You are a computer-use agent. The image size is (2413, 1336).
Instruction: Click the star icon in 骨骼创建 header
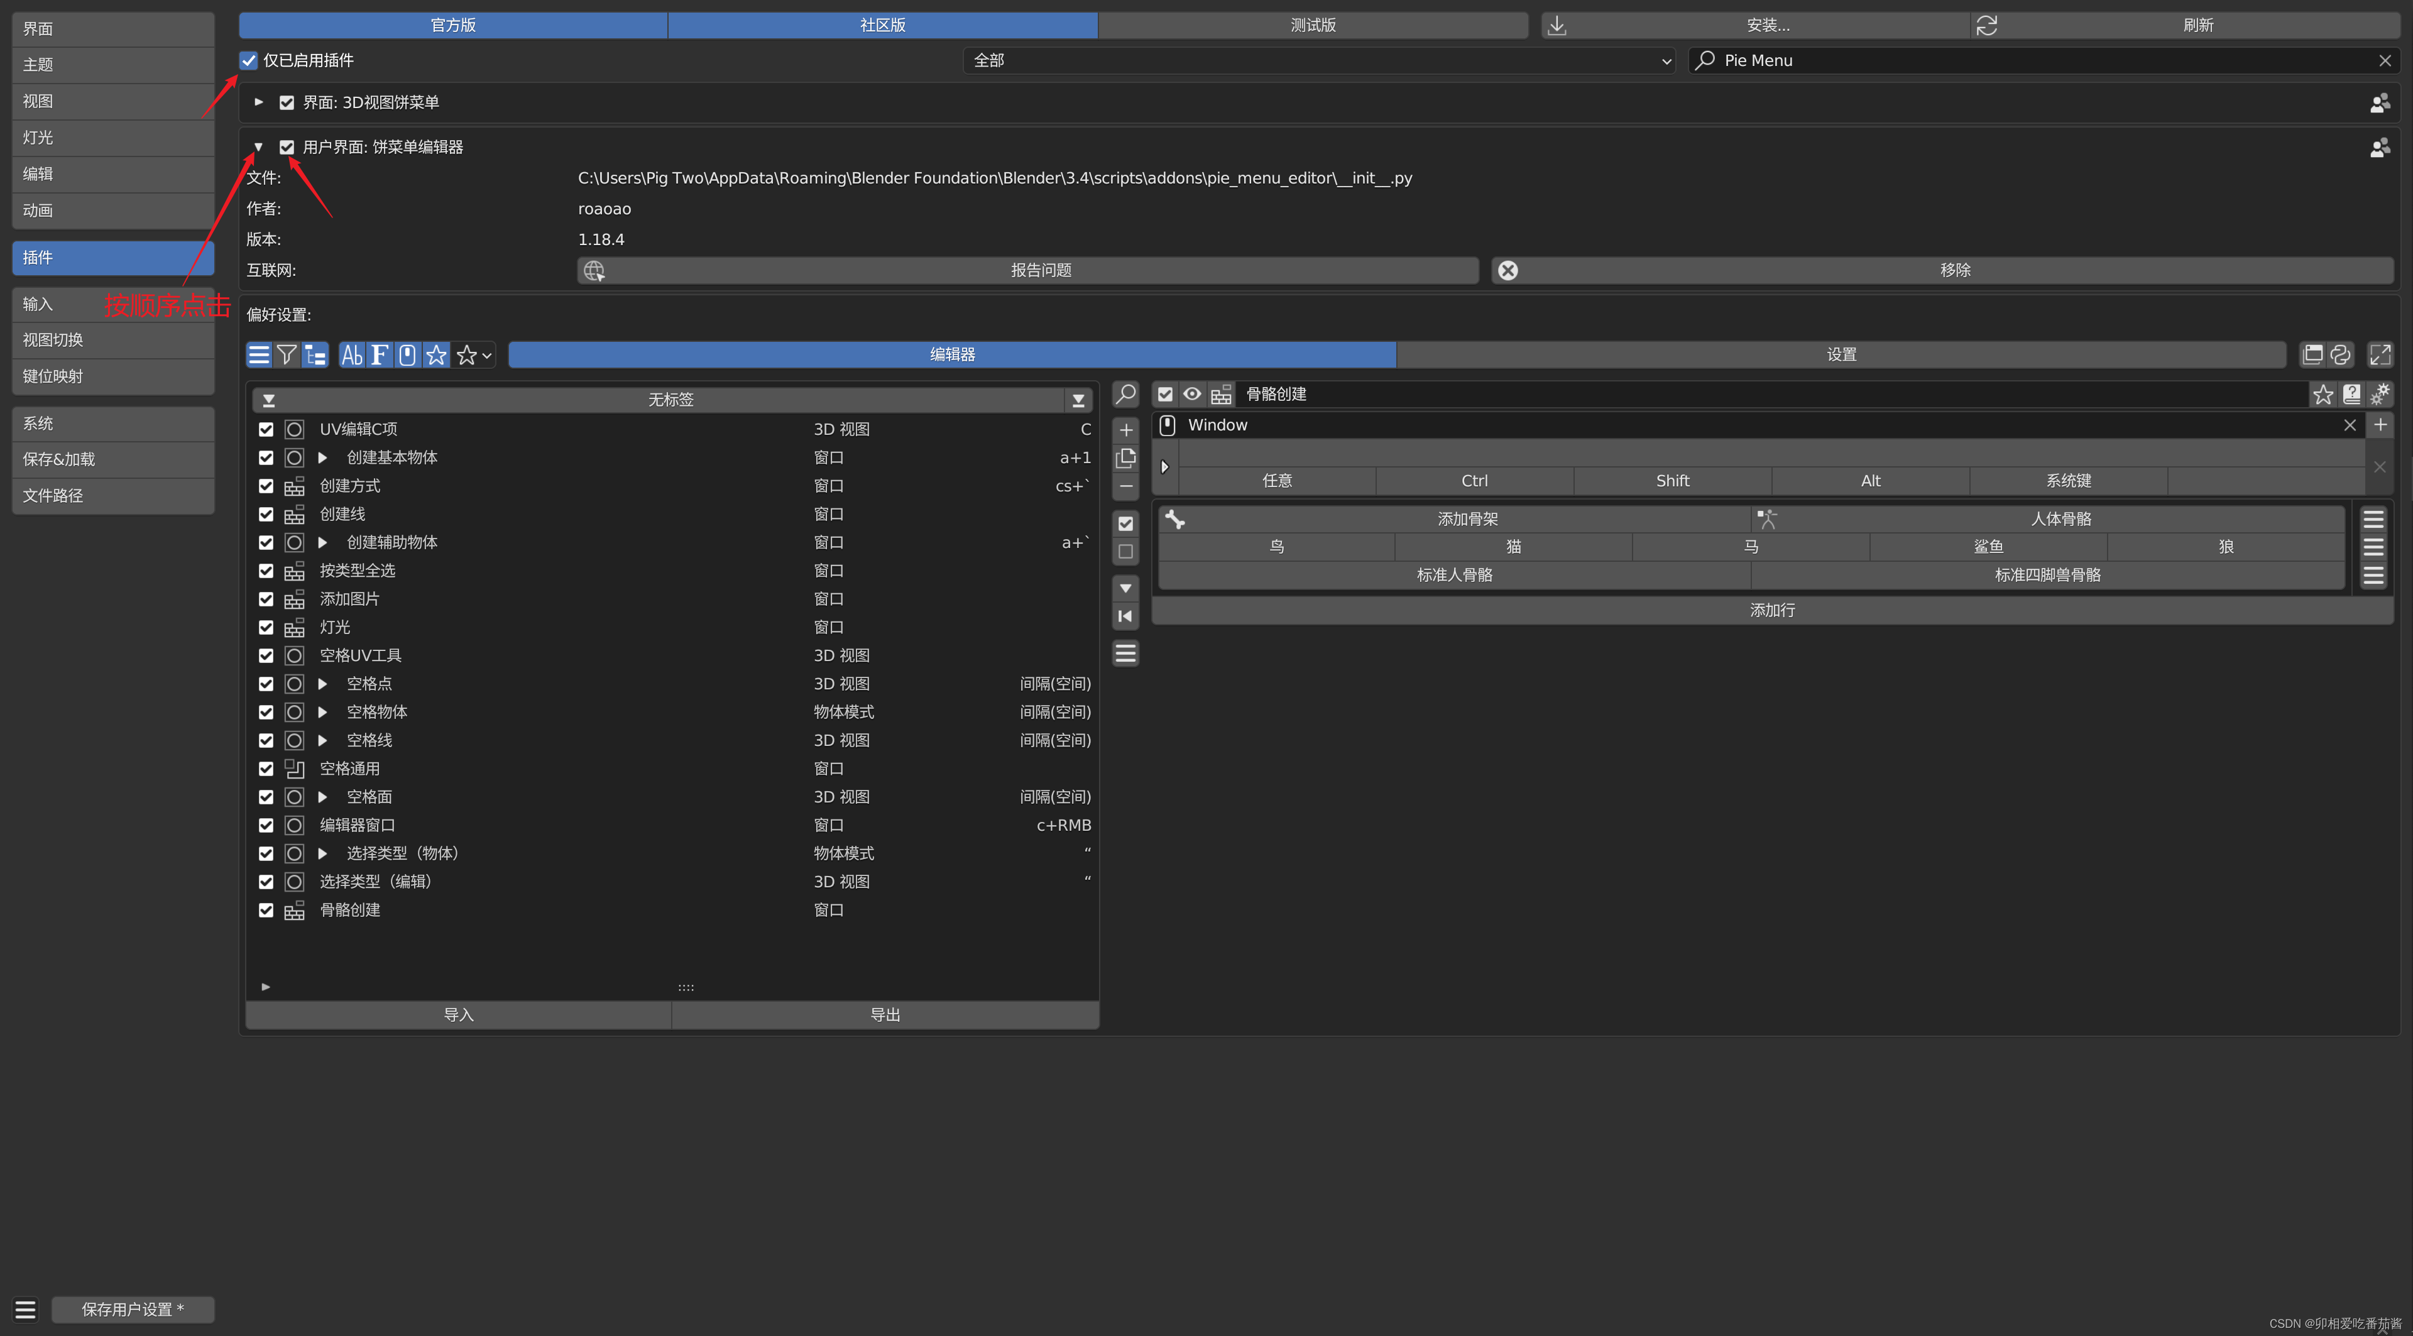(x=2323, y=395)
